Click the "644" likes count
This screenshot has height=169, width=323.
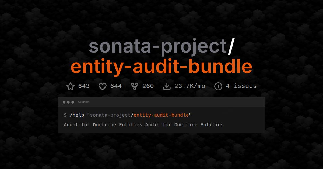[116, 86]
